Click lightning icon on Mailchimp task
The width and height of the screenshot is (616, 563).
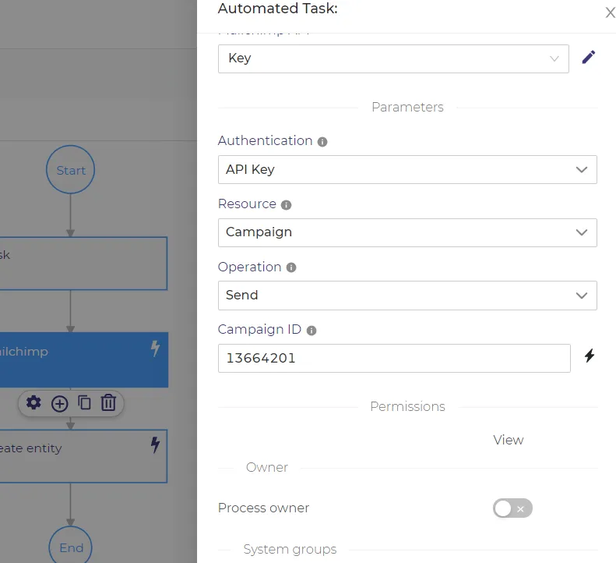click(x=155, y=349)
